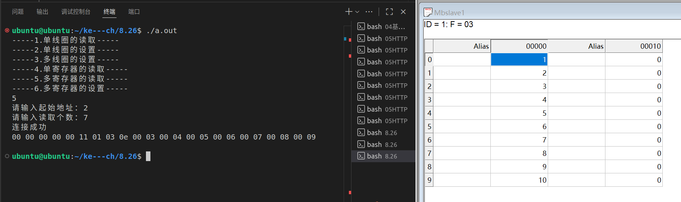Click the 请输入起始地址 prompt line
Viewport: 681px width, 202px height.
point(50,108)
